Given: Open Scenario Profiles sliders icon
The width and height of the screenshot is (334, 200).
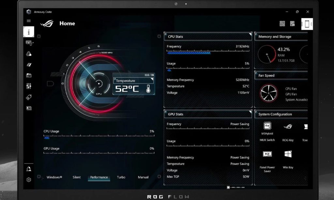Looking at the screenshot, I should point(29,86).
